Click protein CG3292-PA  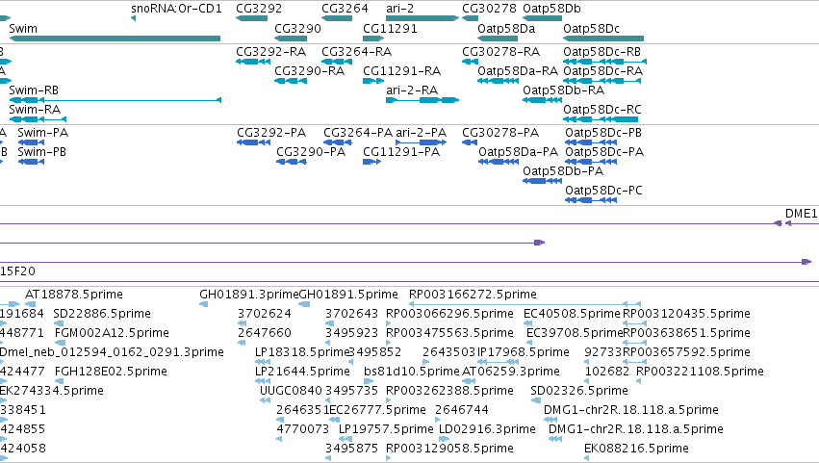[x=253, y=142]
